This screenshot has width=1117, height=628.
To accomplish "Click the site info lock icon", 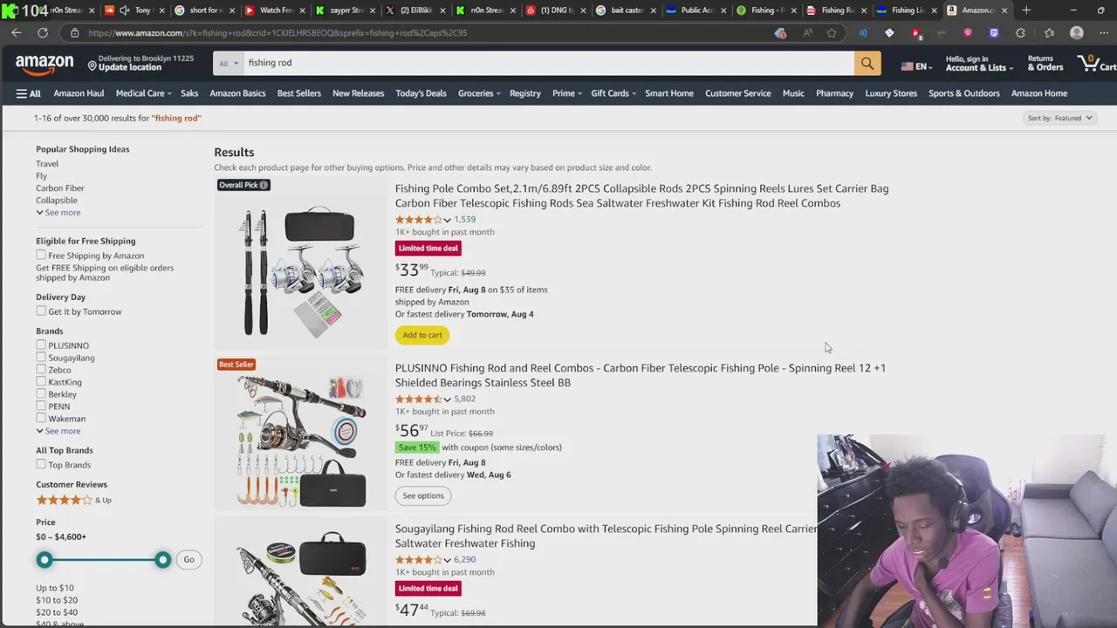I will click(x=75, y=32).
